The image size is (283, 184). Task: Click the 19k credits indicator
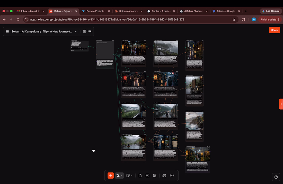coord(87,31)
